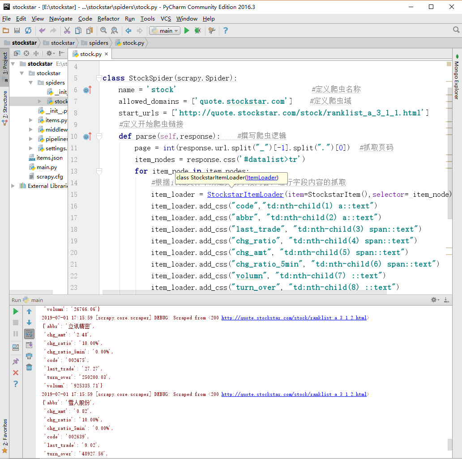Collapse the spiders folder in project tree

(31, 83)
